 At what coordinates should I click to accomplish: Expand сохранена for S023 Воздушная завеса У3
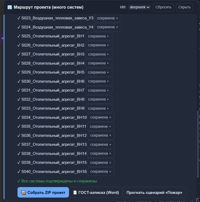click(x=108, y=18)
